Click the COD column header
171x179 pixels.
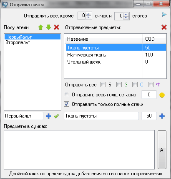[154, 39]
